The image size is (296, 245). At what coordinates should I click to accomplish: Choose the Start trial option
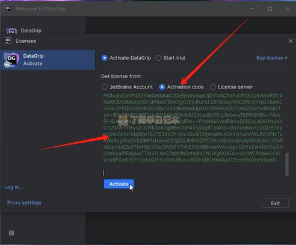coord(158,58)
